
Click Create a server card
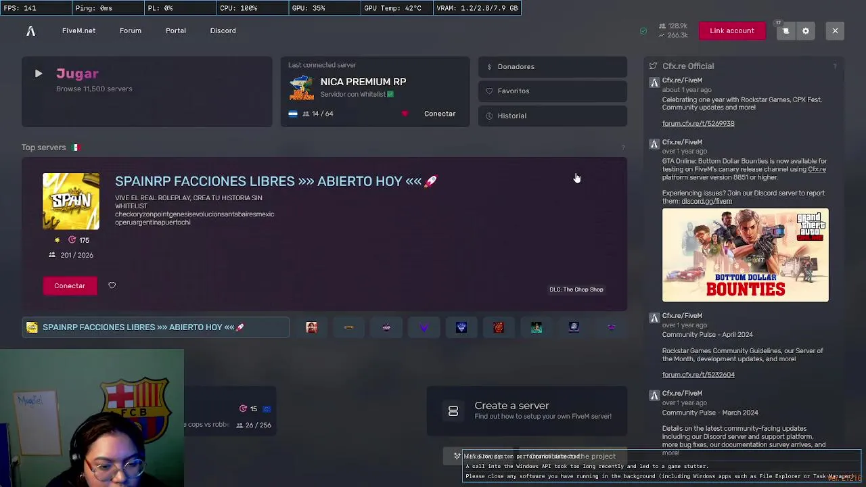point(527,411)
